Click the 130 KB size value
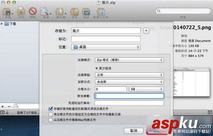 pyautogui.click(x=194, y=46)
